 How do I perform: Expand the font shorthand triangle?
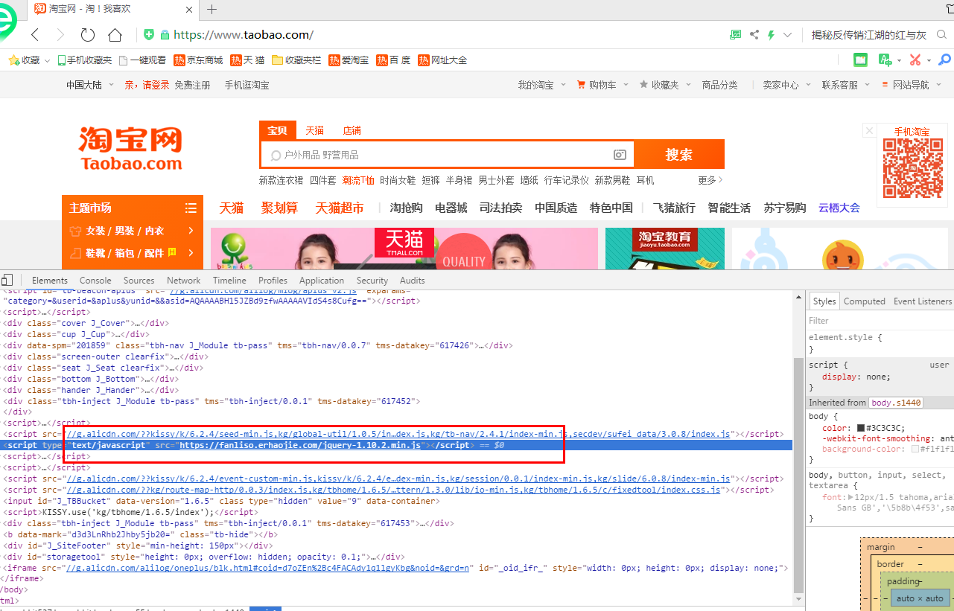click(850, 497)
